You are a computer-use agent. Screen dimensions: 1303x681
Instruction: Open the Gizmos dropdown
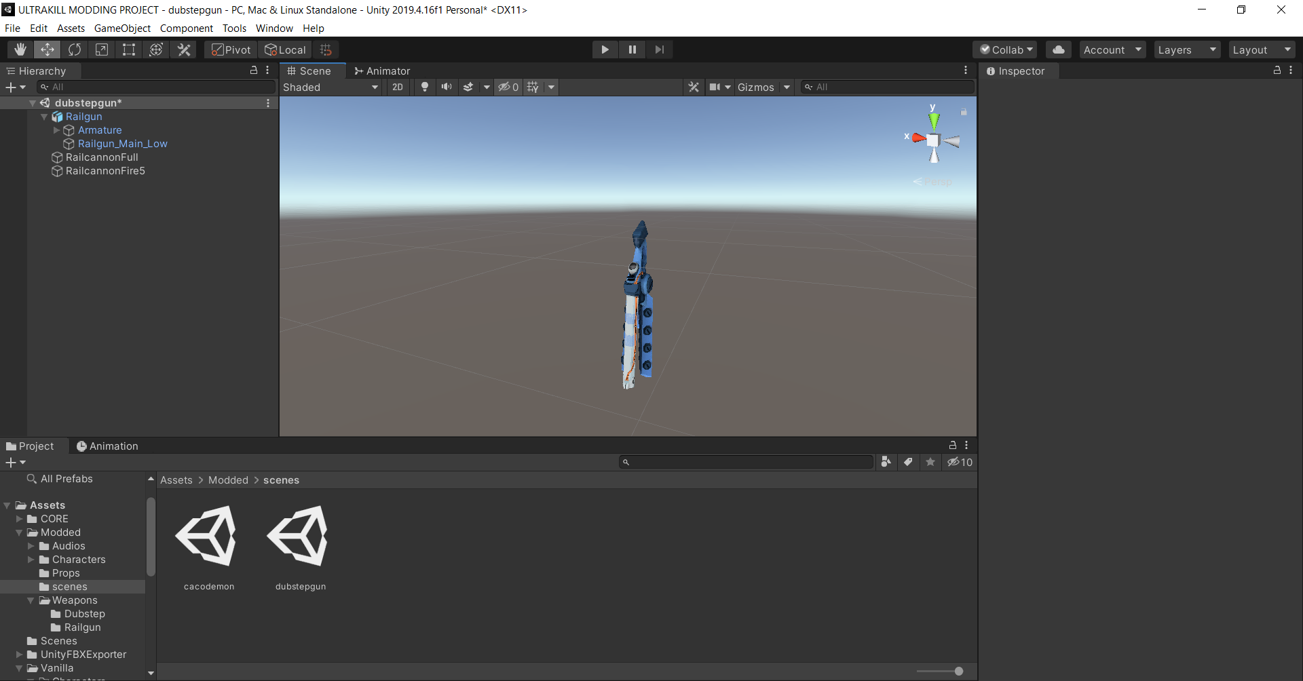pyautogui.click(x=764, y=87)
